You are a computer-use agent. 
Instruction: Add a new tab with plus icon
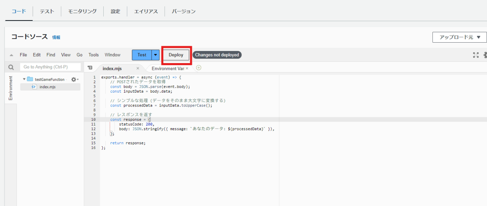[x=199, y=68]
